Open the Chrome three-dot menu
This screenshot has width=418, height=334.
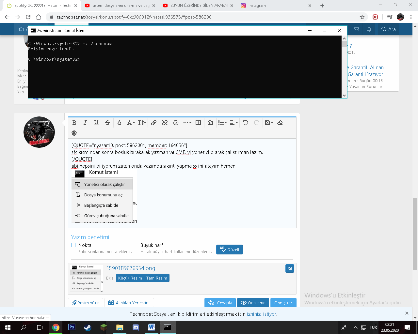[x=411, y=17]
